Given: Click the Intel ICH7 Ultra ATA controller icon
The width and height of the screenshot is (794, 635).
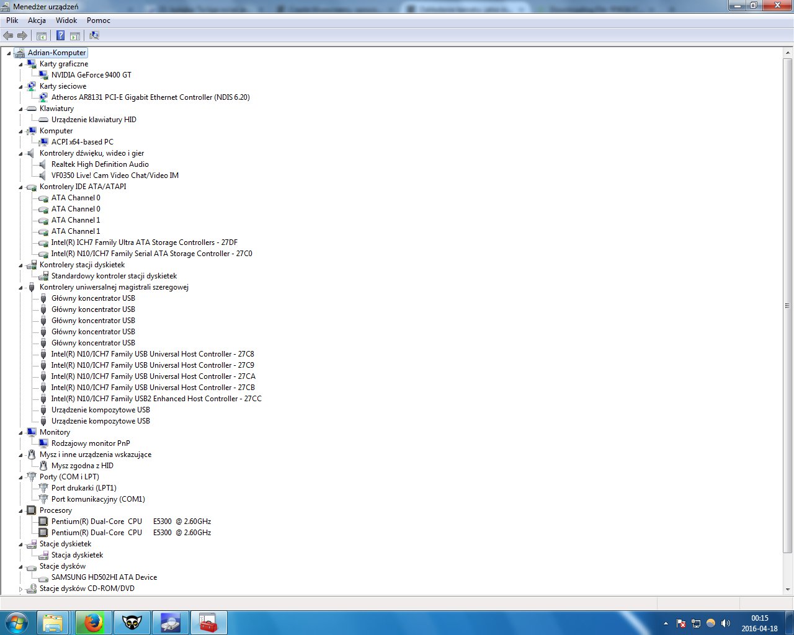Looking at the screenshot, I should pos(43,242).
